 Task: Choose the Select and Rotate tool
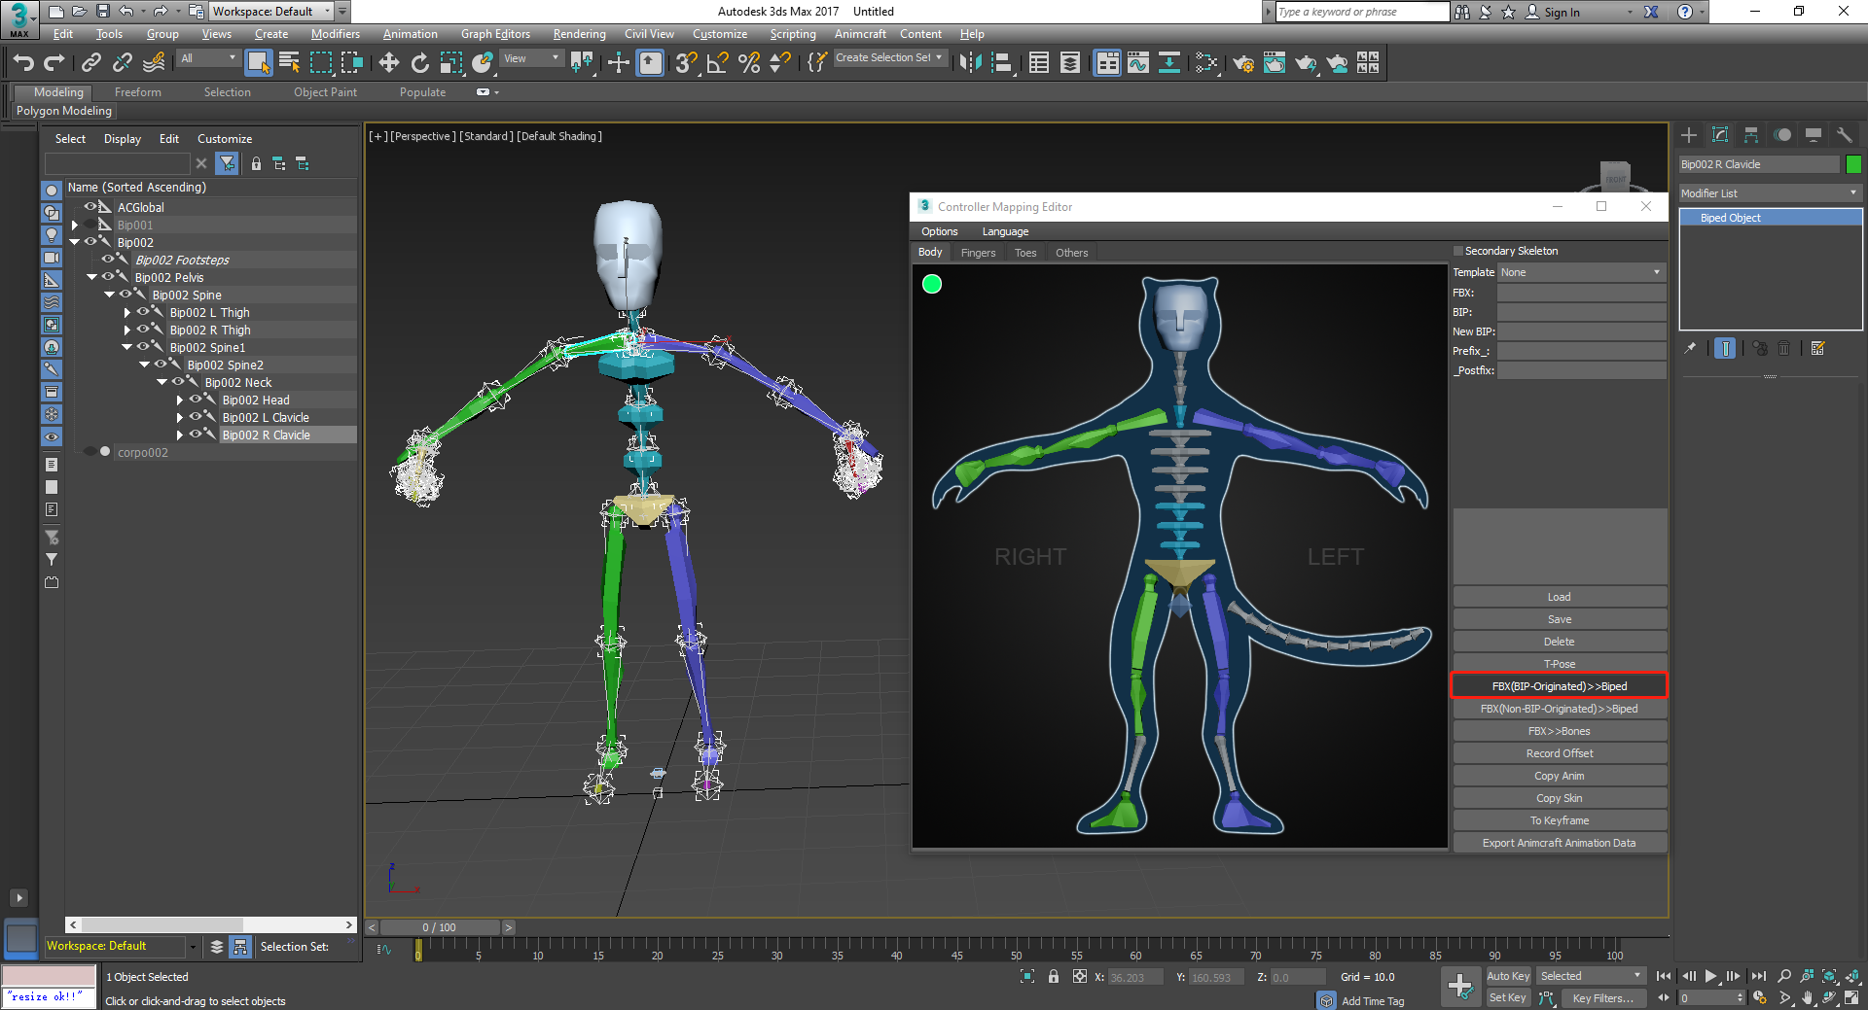coord(420,63)
